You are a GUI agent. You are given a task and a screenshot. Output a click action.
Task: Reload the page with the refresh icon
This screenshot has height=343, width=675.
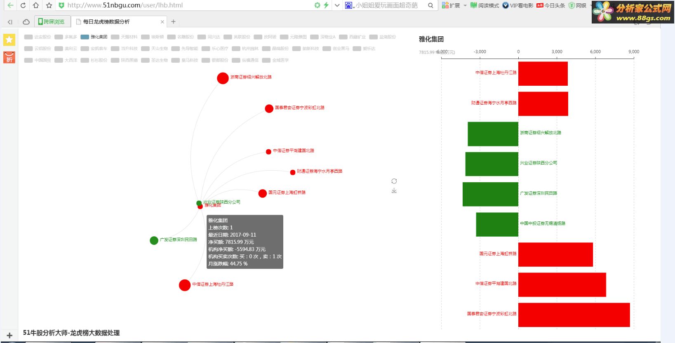(23, 5)
